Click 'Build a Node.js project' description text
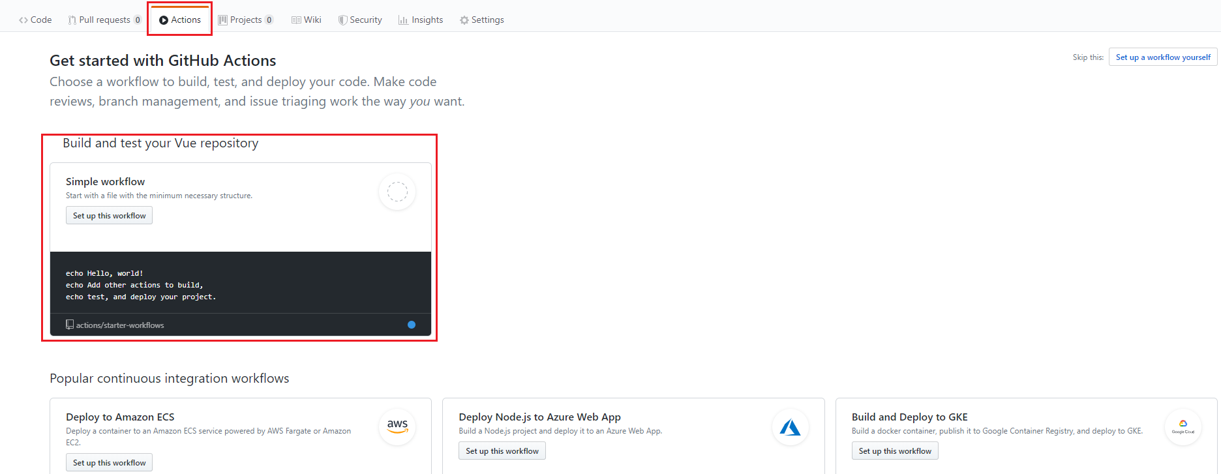The width and height of the screenshot is (1221, 474). tap(560, 431)
